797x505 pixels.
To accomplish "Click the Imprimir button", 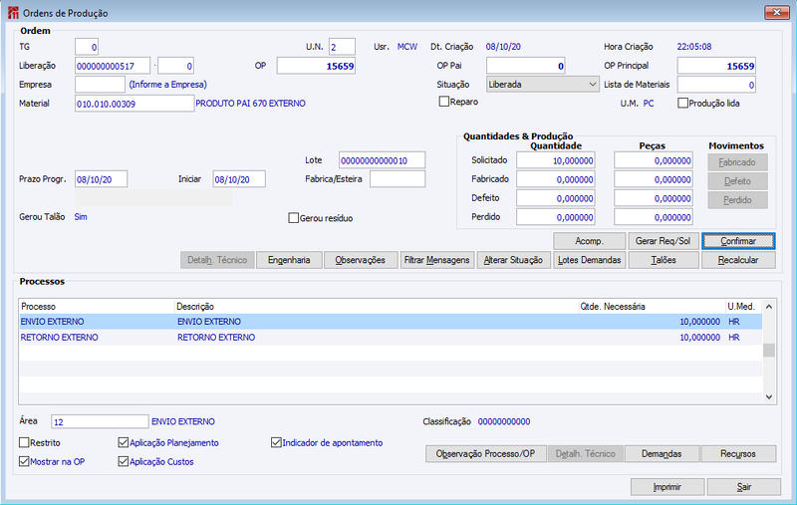I will tap(667, 487).
